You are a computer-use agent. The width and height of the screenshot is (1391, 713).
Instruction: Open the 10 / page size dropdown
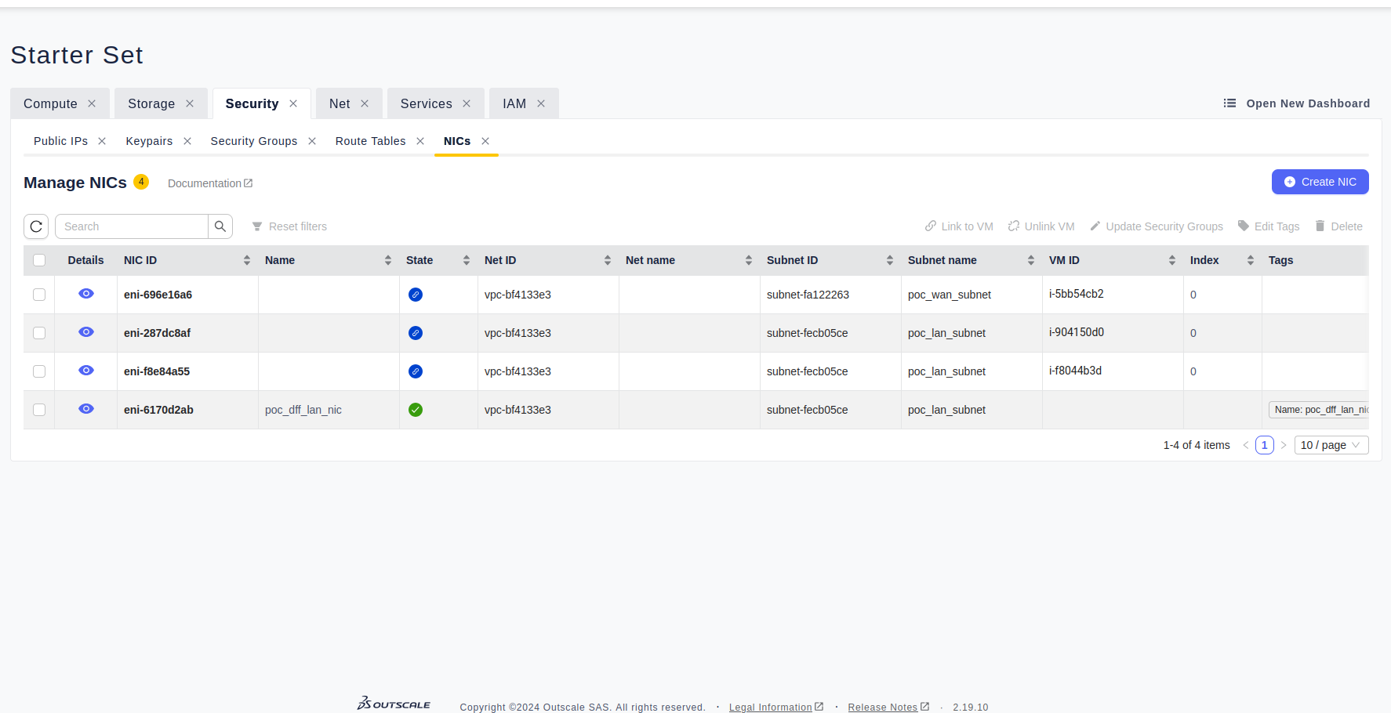point(1331,445)
